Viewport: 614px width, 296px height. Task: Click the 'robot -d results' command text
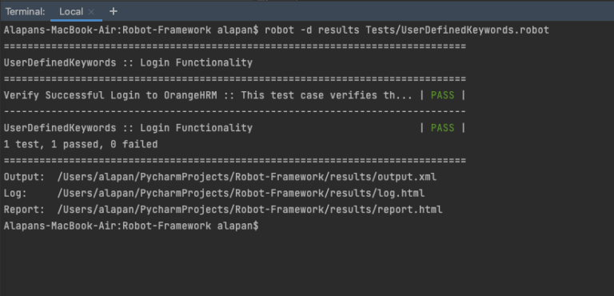312,30
